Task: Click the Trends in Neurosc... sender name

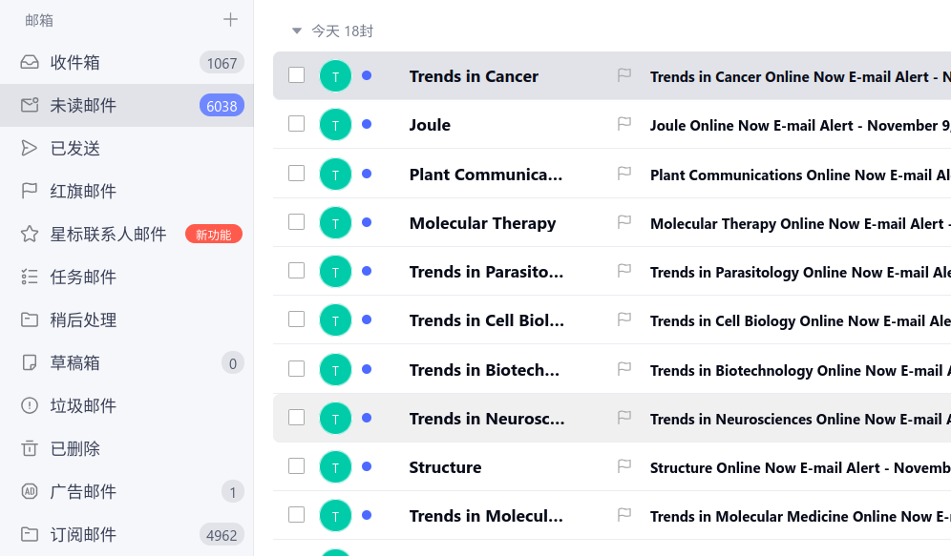Action: [x=486, y=419]
